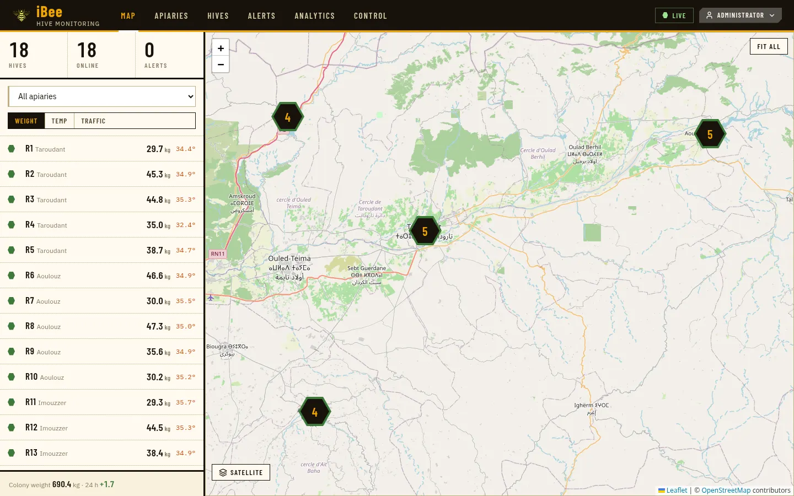Screen dimensions: 794x496
Task: Open the southern cluster of 4 hives
Action: click(x=314, y=412)
